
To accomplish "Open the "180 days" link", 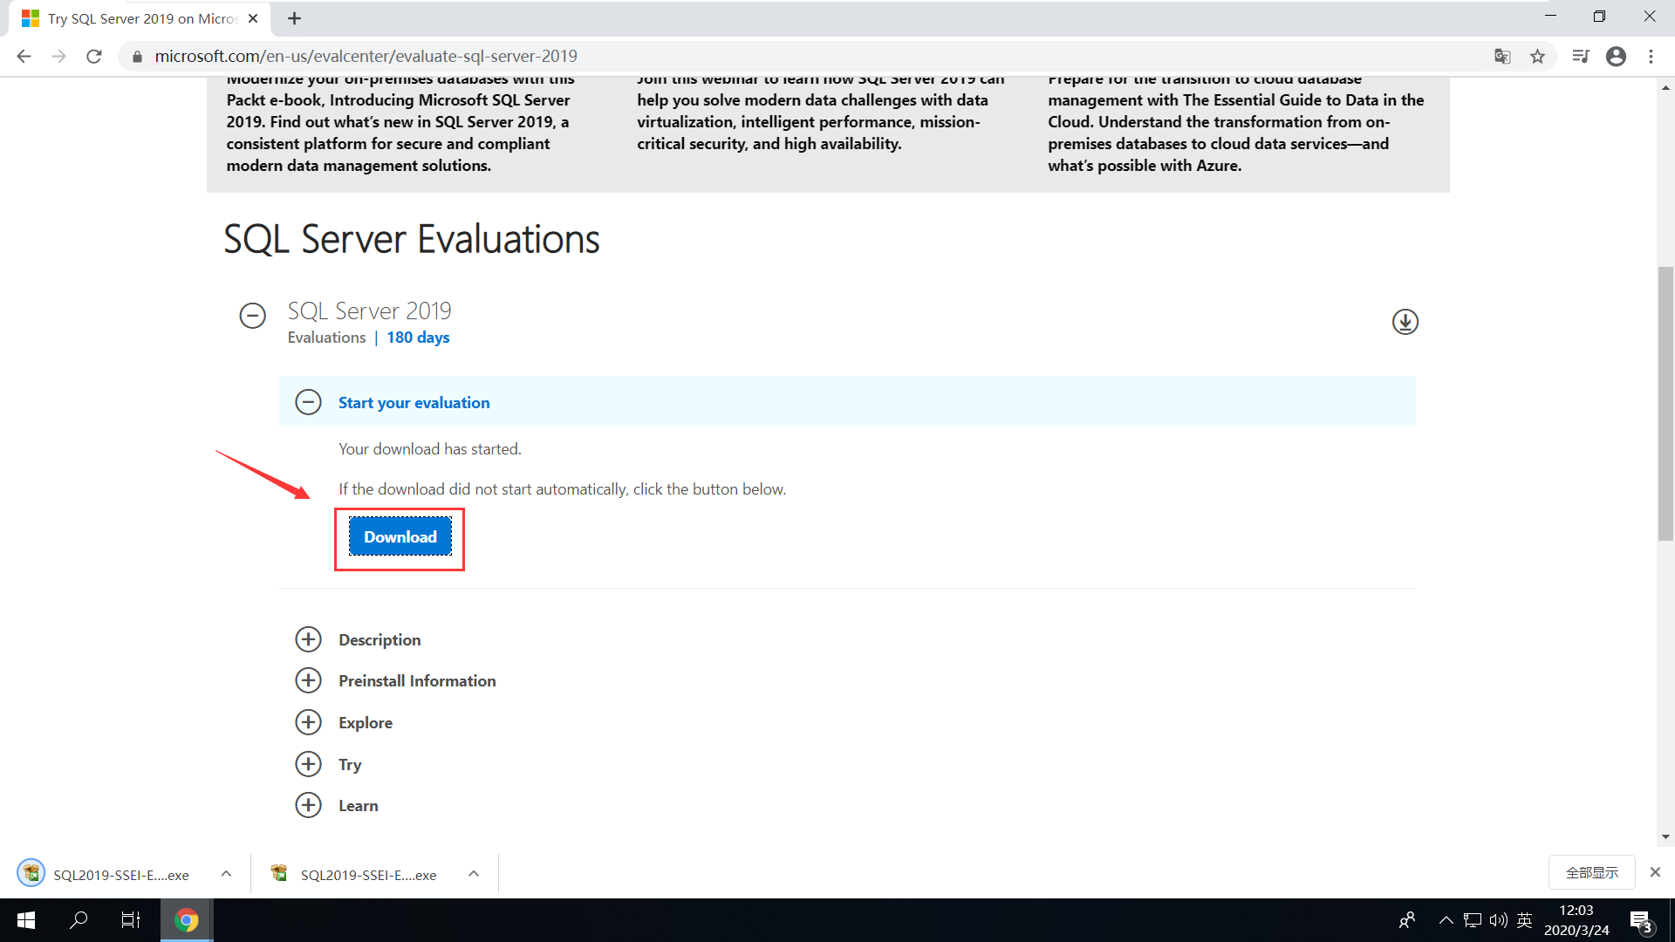I will pyautogui.click(x=417, y=338).
